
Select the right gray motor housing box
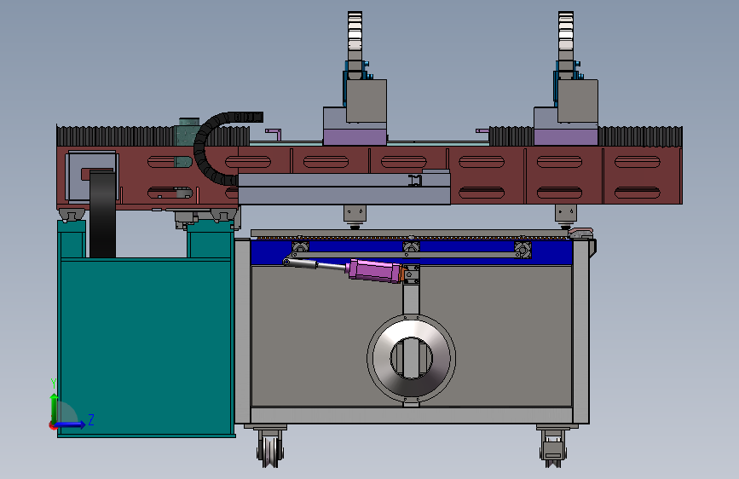[x=578, y=101]
